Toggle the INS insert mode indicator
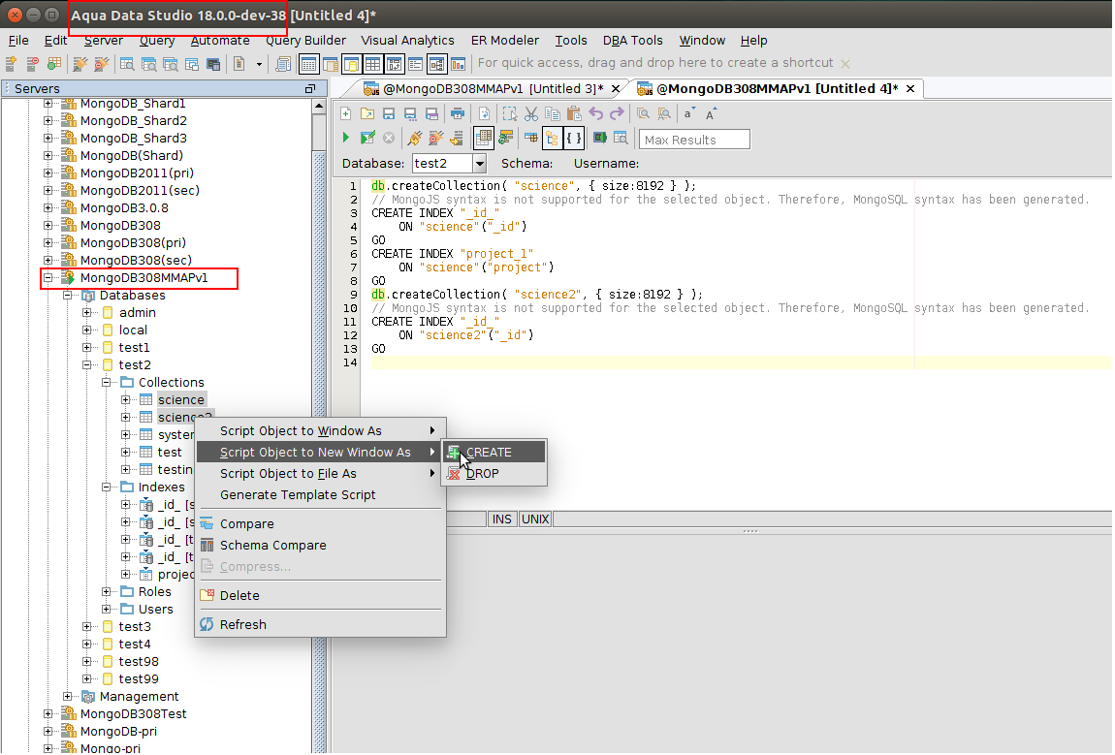The image size is (1115, 755). pos(502,519)
